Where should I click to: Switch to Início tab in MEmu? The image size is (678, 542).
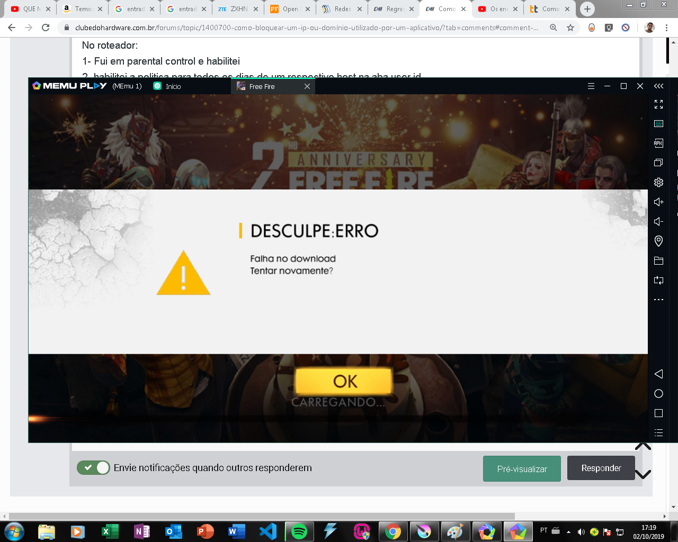click(x=167, y=86)
